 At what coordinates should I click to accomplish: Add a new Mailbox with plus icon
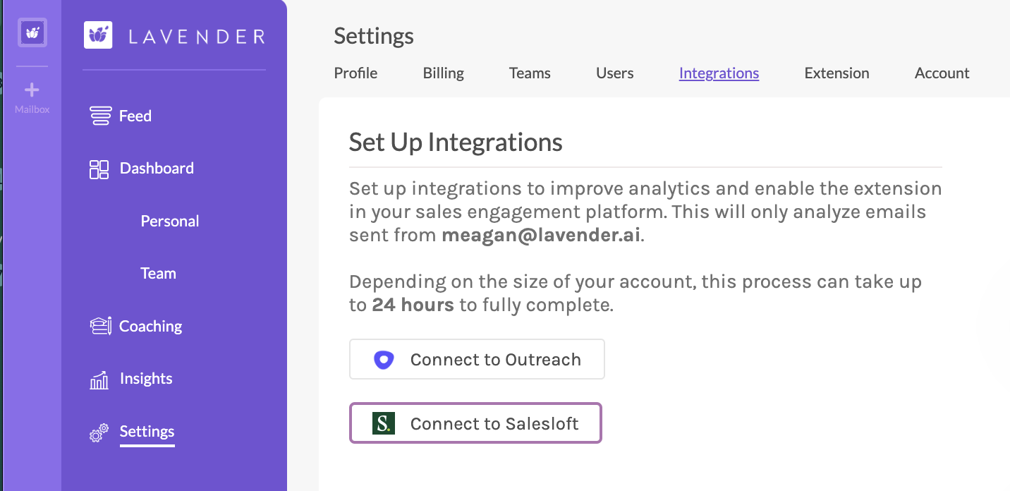point(32,90)
